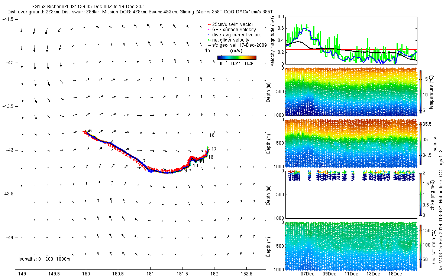This screenshot has width=446, height=278.
Task: Click the '0.8' tick on the velocity magnitude axis
Action: click(x=281, y=17)
